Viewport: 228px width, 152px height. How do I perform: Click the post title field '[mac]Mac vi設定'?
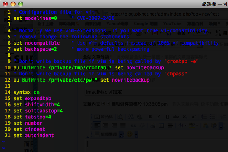[156, 92]
